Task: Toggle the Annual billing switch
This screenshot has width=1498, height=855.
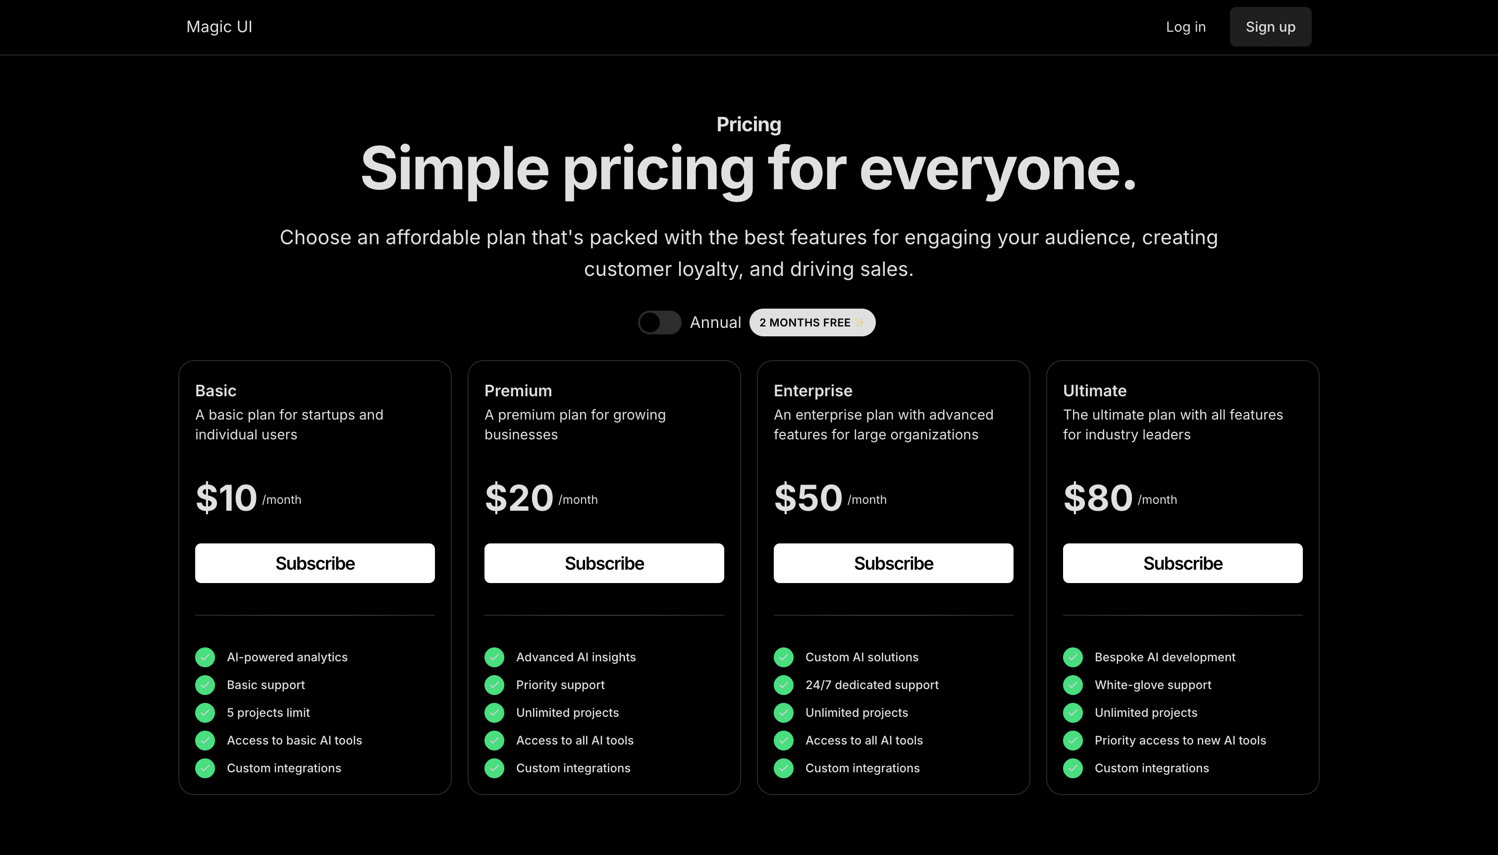Action: 659,322
